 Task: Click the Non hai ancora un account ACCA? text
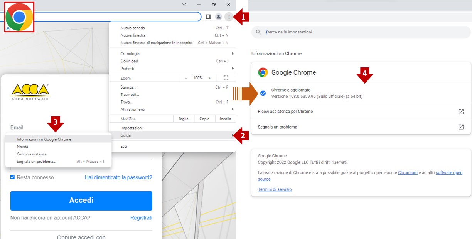pos(51,218)
